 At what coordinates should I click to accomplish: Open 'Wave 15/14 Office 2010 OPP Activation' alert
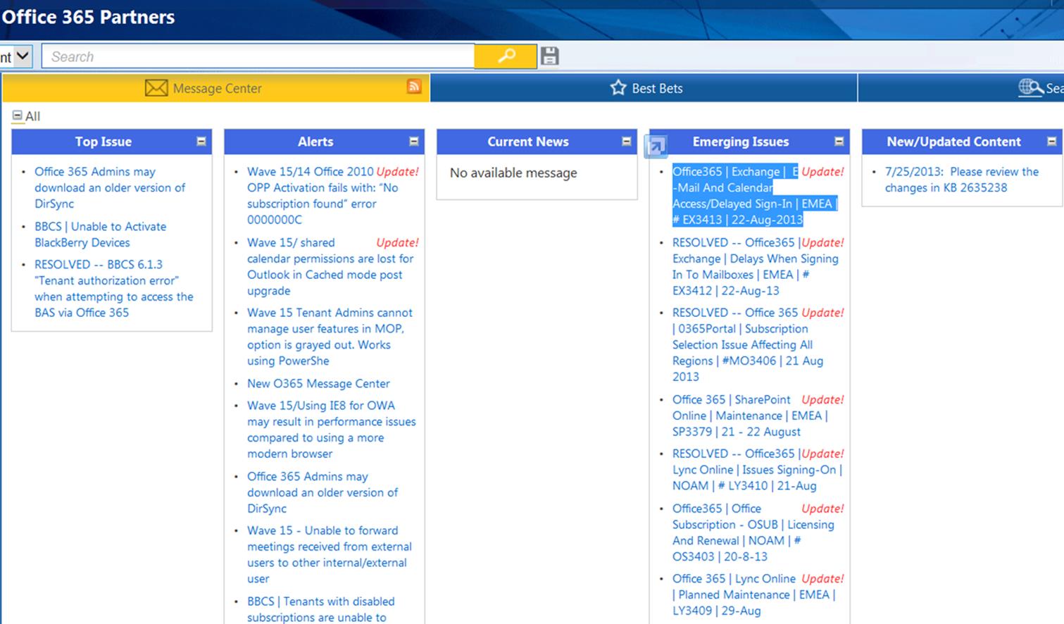click(x=323, y=195)
